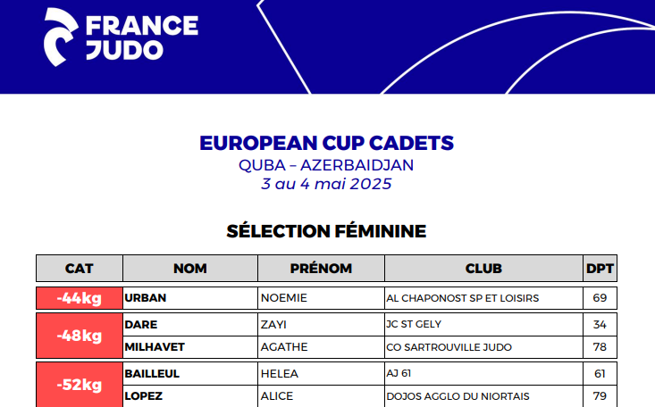
Task: Click the DOJOS AGGLO DU NIORTAIS cell
Action: point(483,396)
